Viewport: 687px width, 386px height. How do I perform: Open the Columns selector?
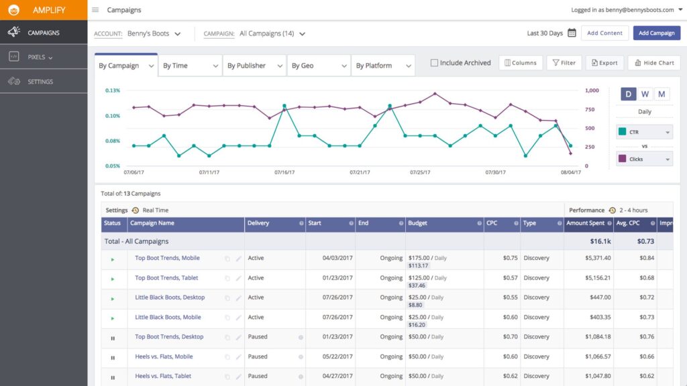pyautogui.click(x=521, y=62)
